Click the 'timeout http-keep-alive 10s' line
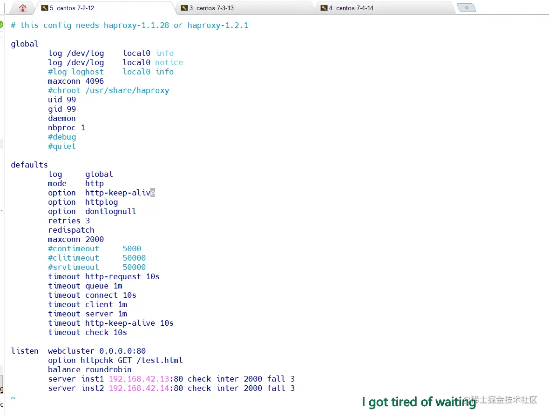This screenshot has width=549, height=416. coord(111,323)
